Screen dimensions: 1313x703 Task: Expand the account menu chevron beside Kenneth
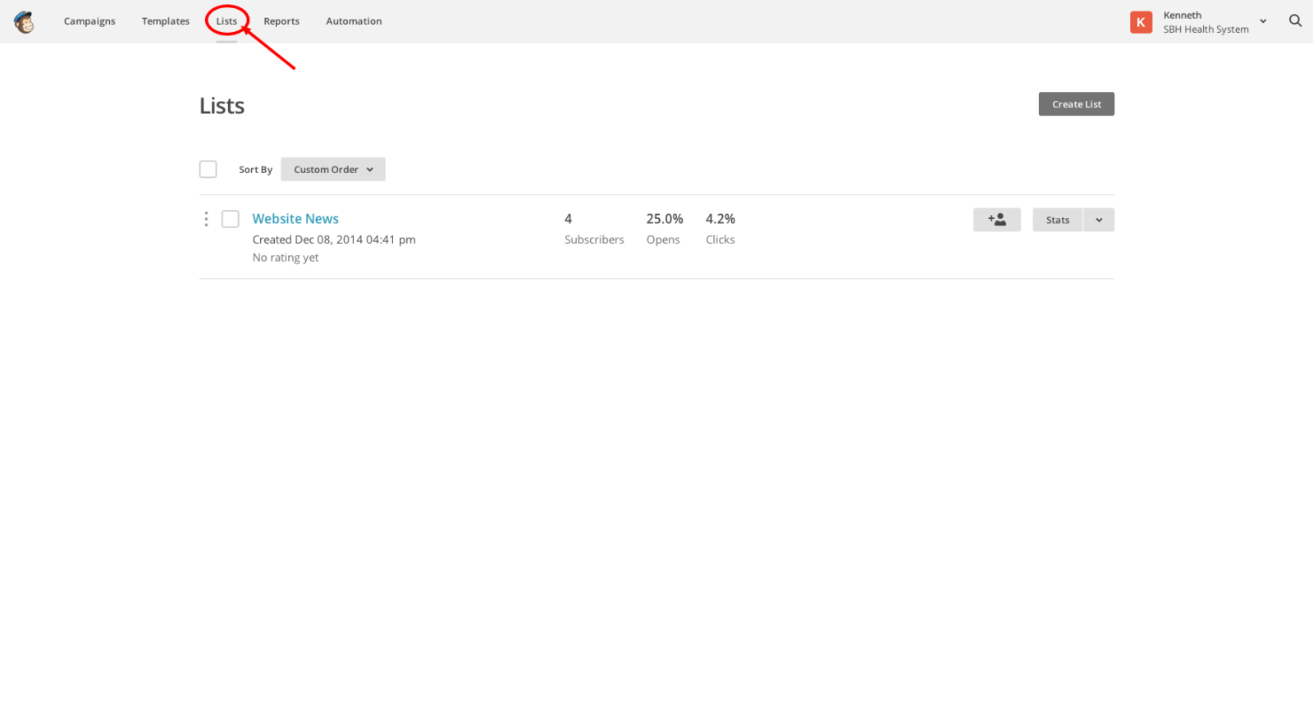coord(1263,21)
